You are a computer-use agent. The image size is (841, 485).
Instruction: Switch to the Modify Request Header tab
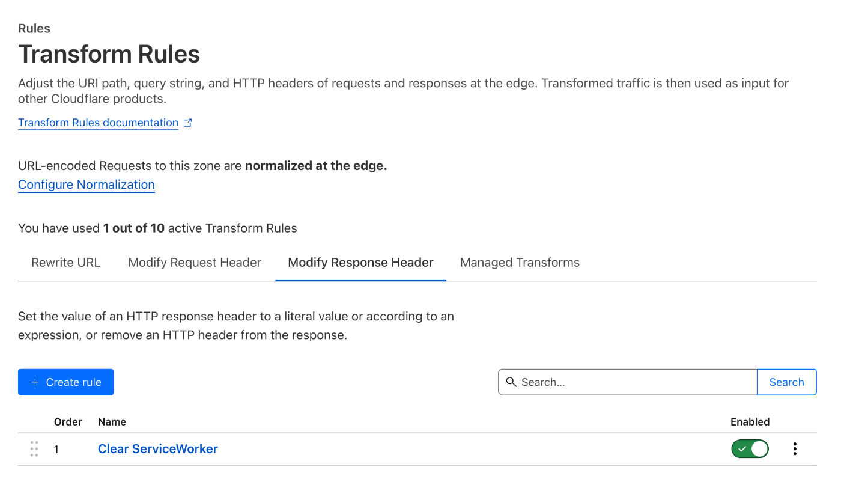(x=195, y=263)
